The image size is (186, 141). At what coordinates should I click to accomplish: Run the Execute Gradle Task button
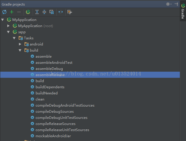tap(28, 12)
